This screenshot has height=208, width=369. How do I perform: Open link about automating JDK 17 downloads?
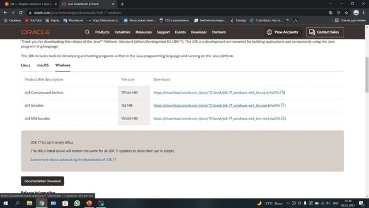pos(73,159)
